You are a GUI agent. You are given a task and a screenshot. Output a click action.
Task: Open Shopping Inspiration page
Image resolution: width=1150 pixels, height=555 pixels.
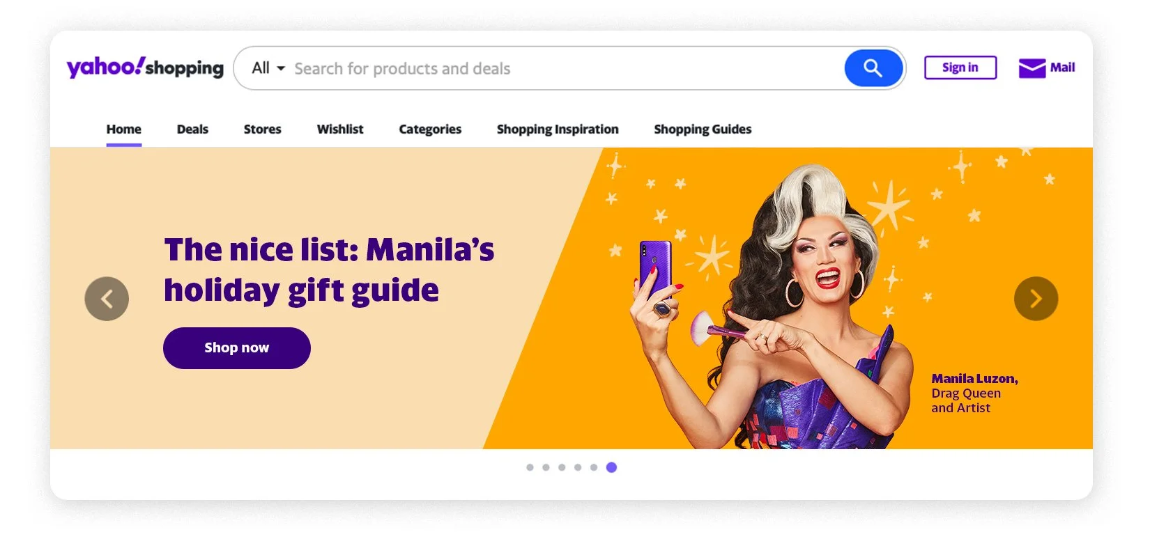pos(558,130)
